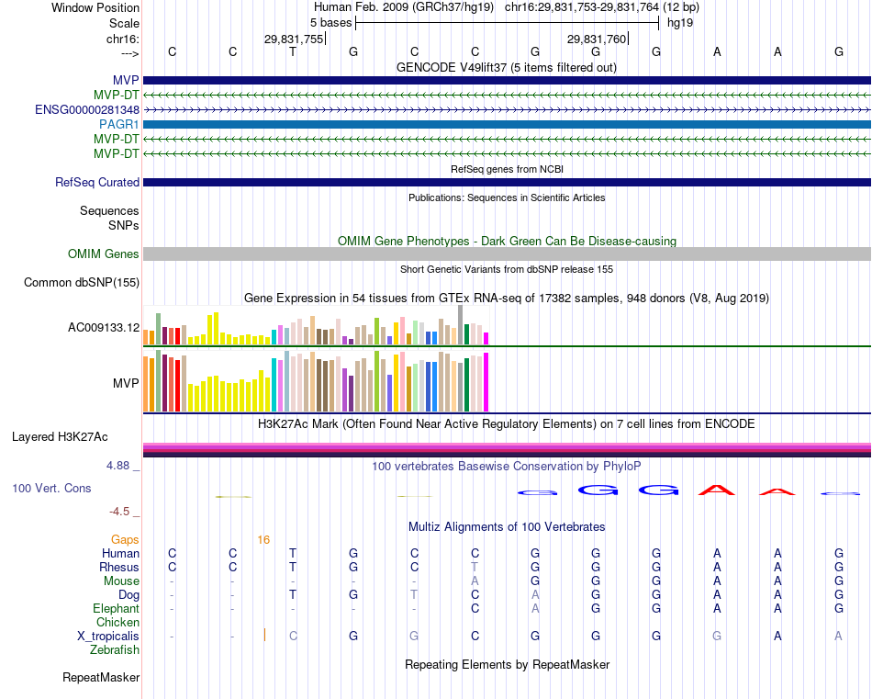
Task: Click the MVP label beside the GTEx chart
Action: coord(126,383)
